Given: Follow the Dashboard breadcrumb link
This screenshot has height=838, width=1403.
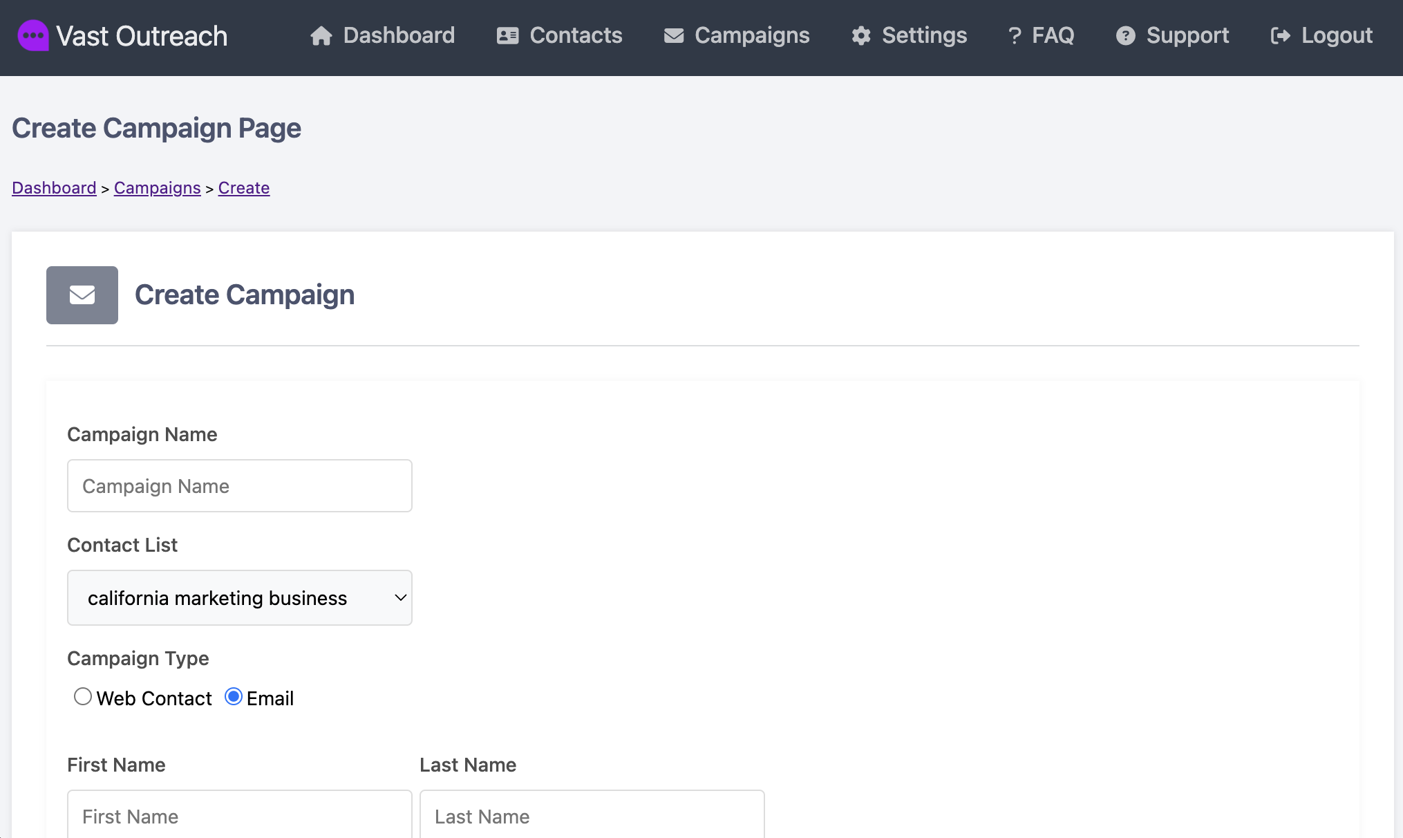Looking at the screenshot, I should point(54,188).
